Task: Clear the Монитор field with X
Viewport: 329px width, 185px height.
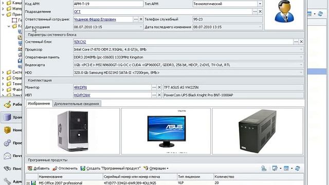Action: pos(159,87)
